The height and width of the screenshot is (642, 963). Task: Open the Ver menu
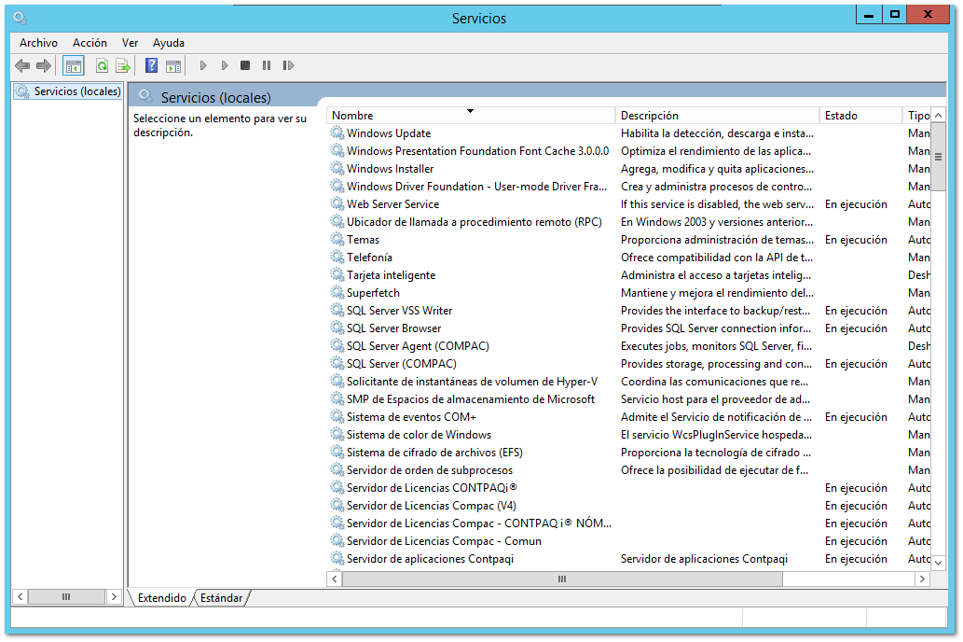coord(130,43)
